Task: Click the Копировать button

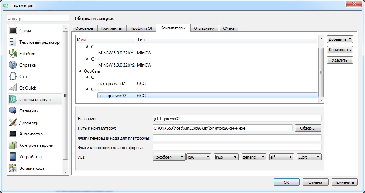Action: pyautogui.click(x=340, y=50)
